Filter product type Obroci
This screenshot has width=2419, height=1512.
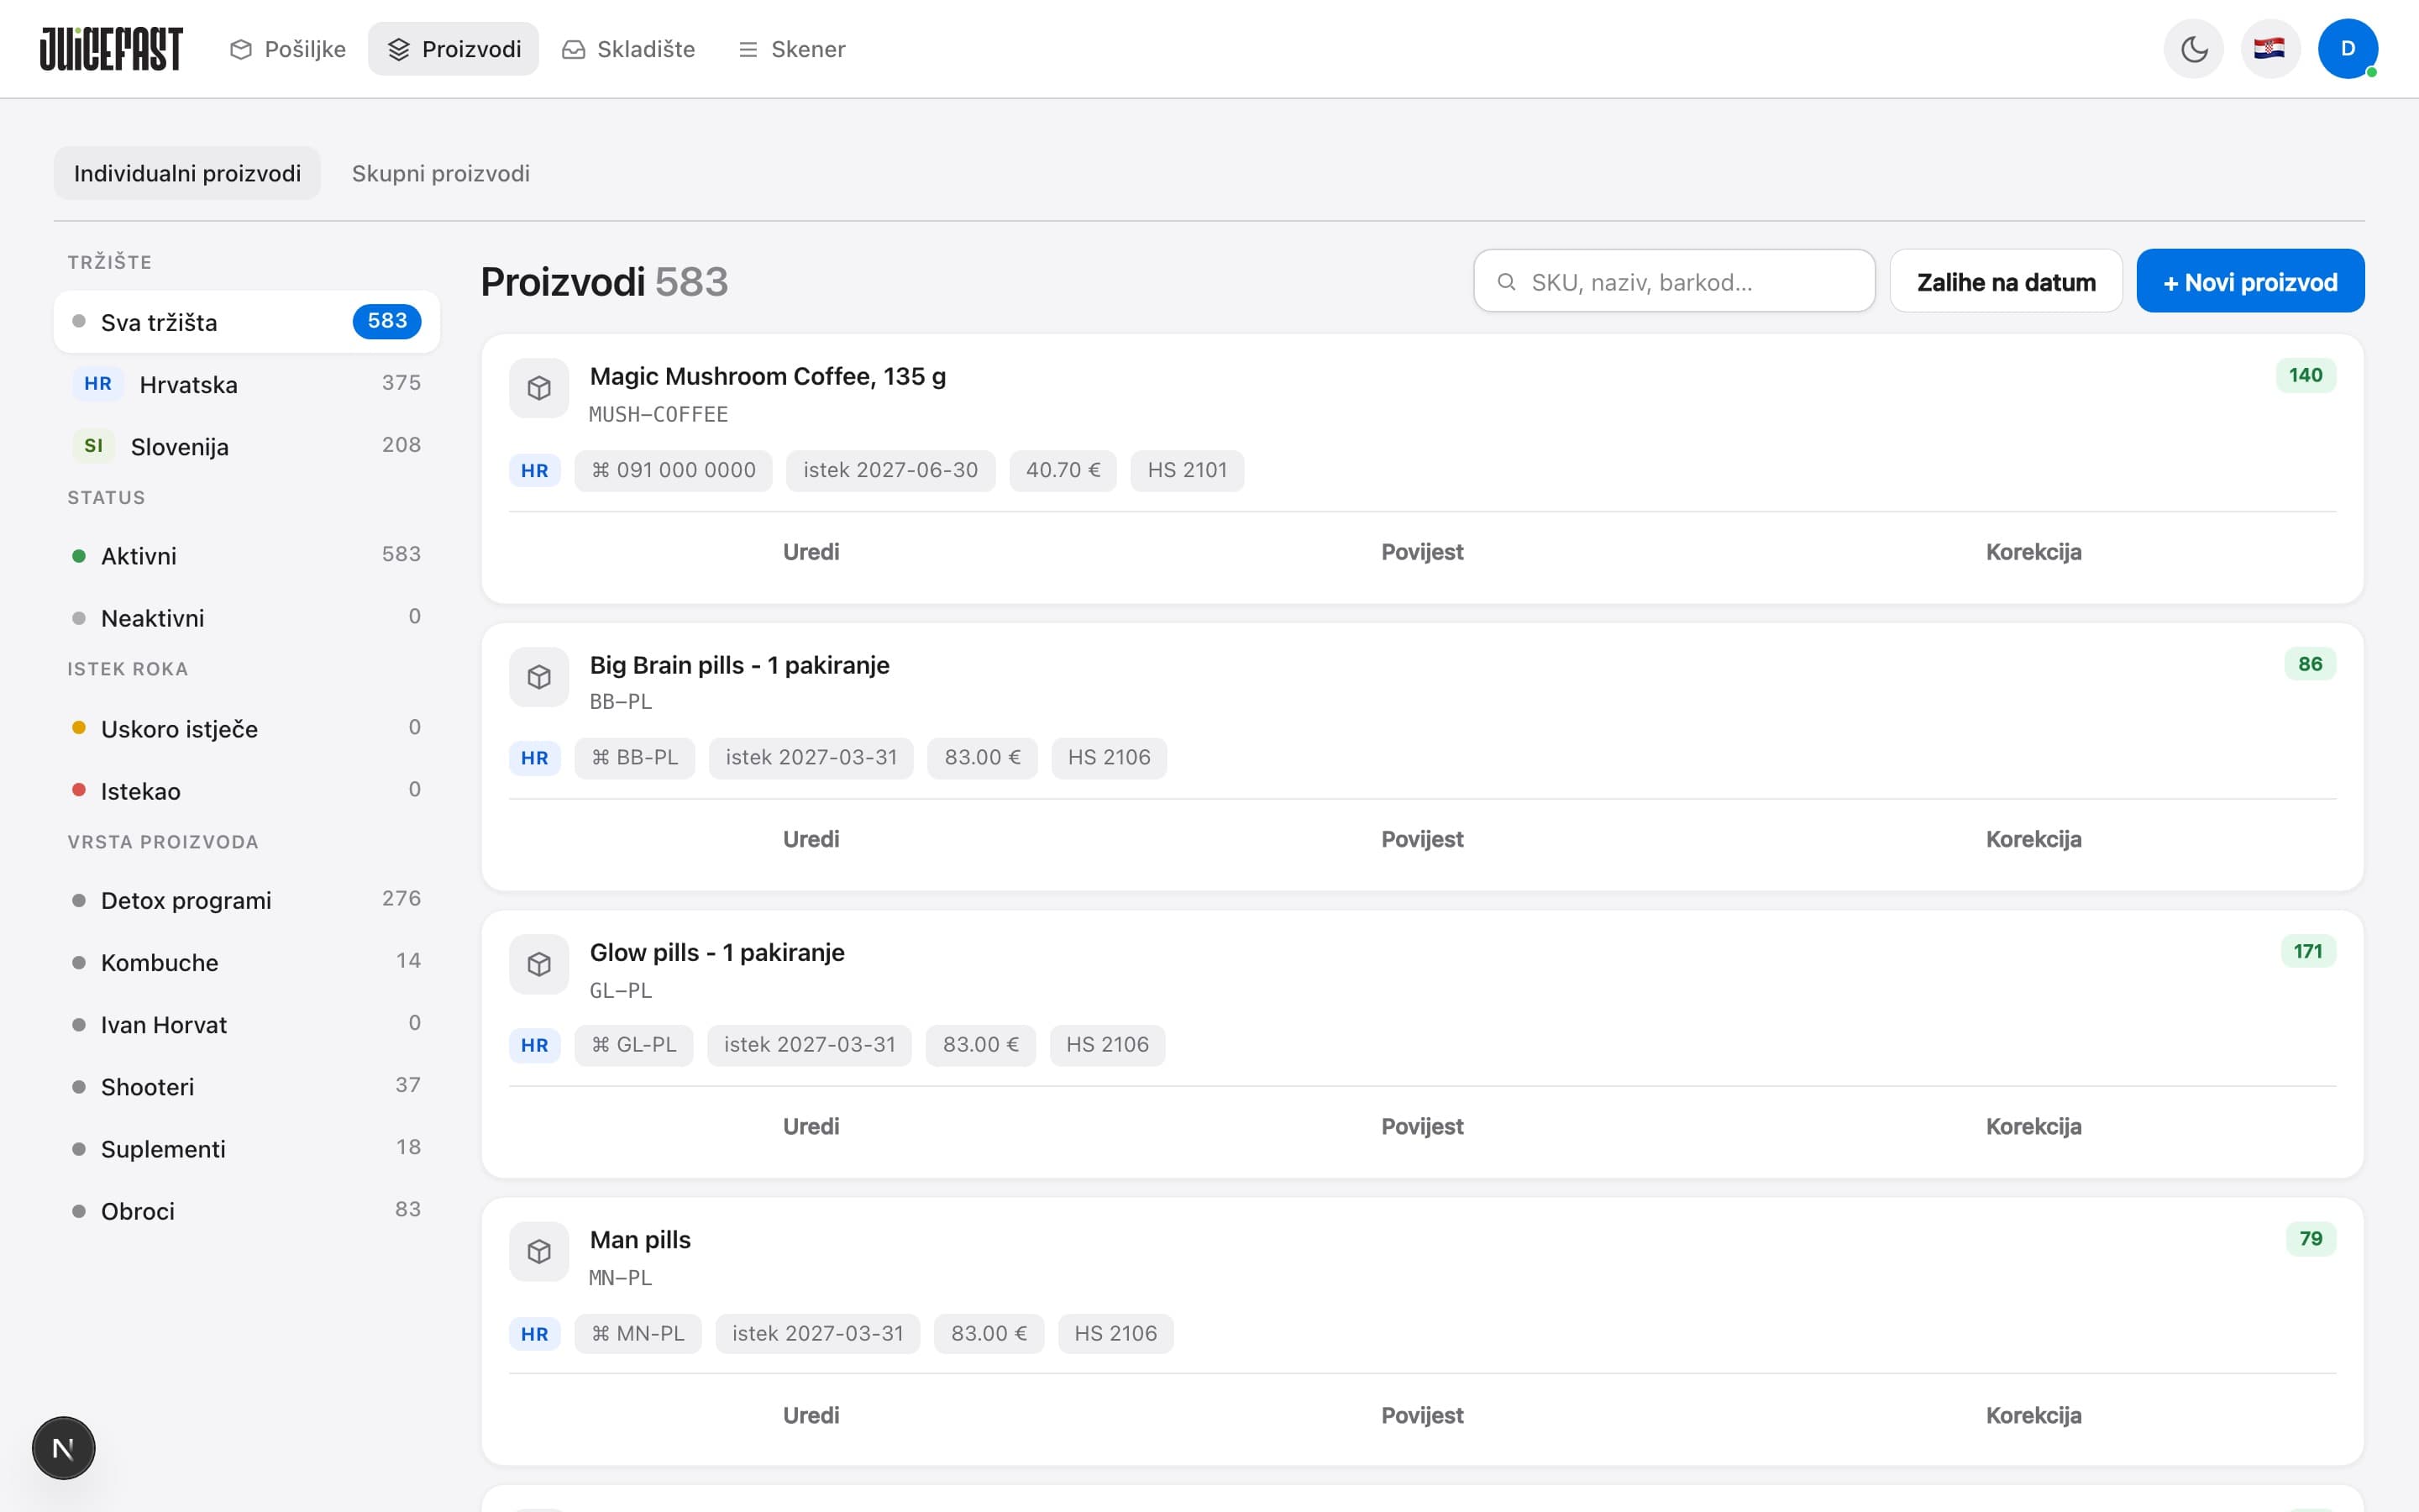[247, 1210]
